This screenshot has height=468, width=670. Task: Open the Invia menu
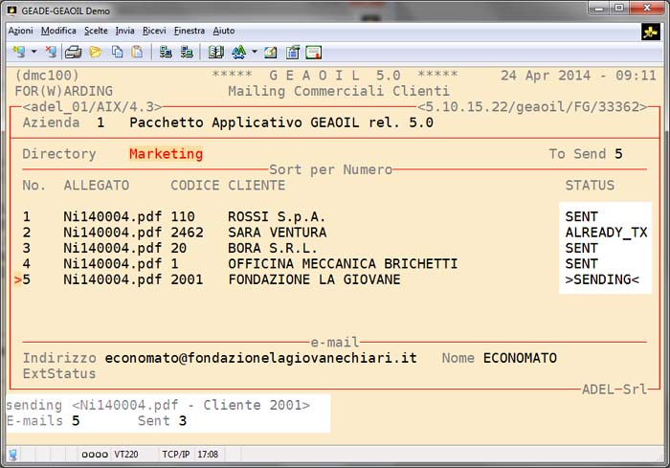tap(124, 31)
